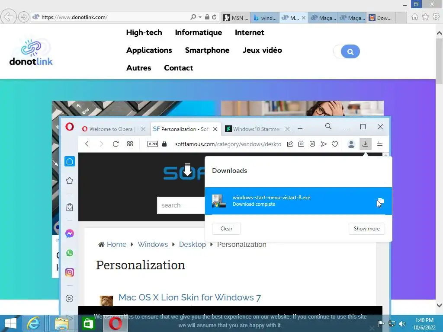
Task: Go back in Opera browser
Action: pyautogui.click(x=87, y=144)
